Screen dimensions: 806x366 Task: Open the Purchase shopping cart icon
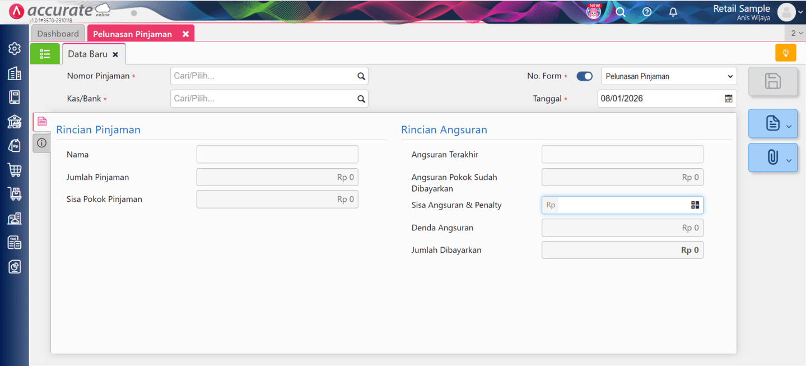[x=15, y=170]
